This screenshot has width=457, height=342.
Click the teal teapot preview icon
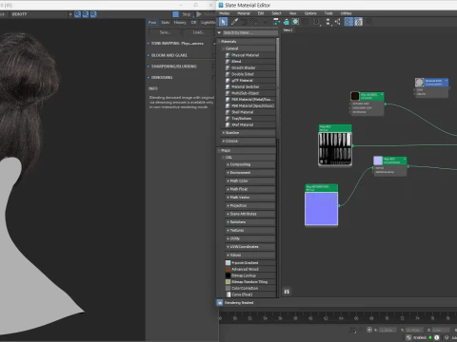coord(287,22)
